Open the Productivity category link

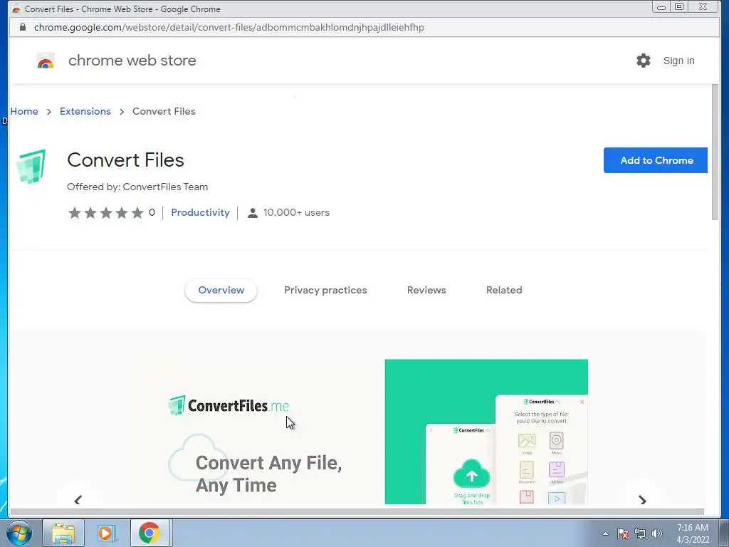point(200,212)
